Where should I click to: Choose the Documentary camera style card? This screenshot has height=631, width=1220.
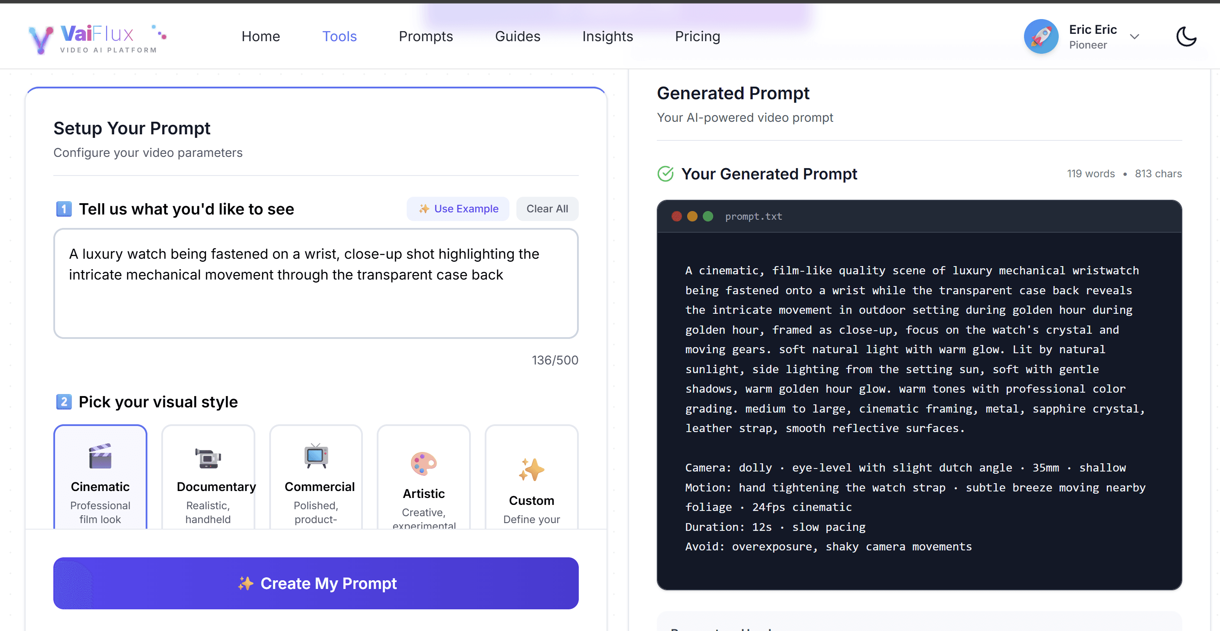coord(208,476)
